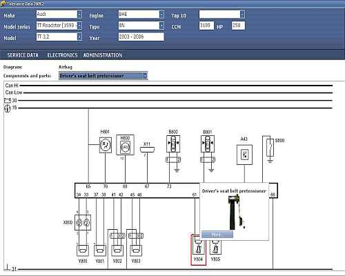
Task: Select the H800 SRS indicator symbol
Action: coord(125,145)
